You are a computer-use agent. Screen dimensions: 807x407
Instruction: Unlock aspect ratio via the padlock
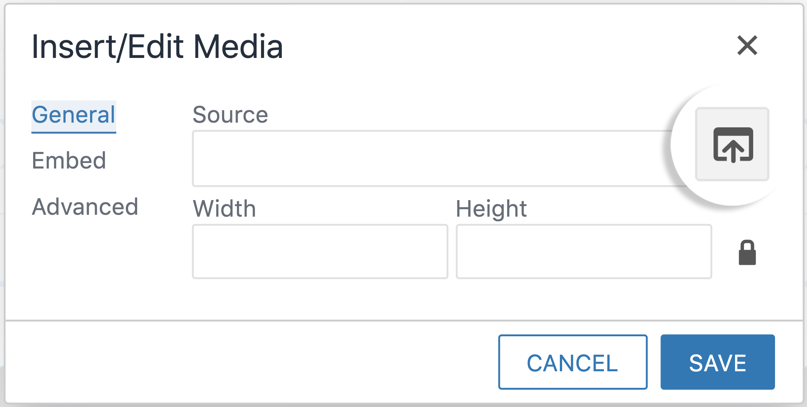coord(747,252)
